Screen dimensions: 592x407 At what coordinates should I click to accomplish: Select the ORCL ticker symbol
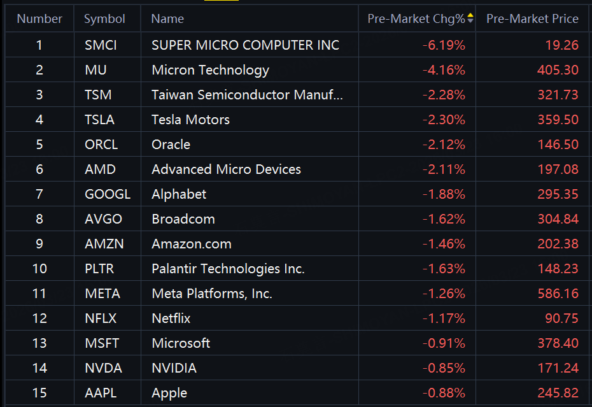(x=101, y=145)
